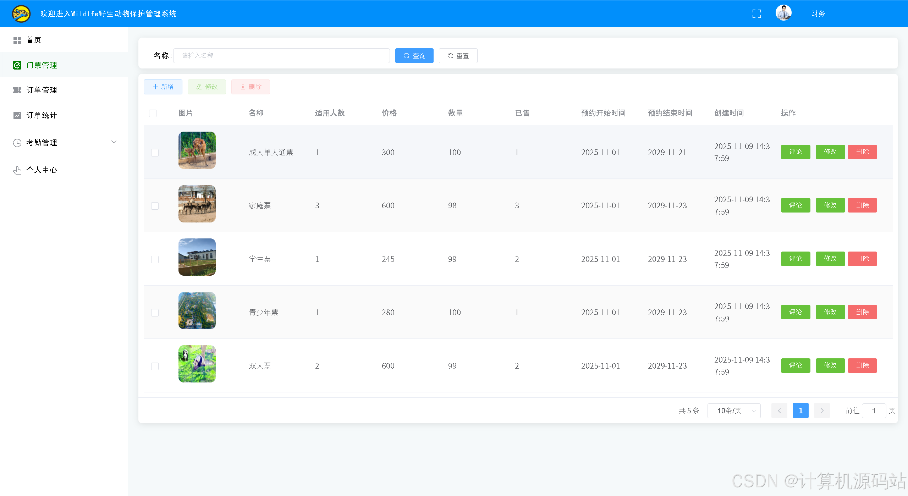Click the 首页 grid icon in sidebar
This screenshot has height=496, width=908.
(x=17, y=40)
